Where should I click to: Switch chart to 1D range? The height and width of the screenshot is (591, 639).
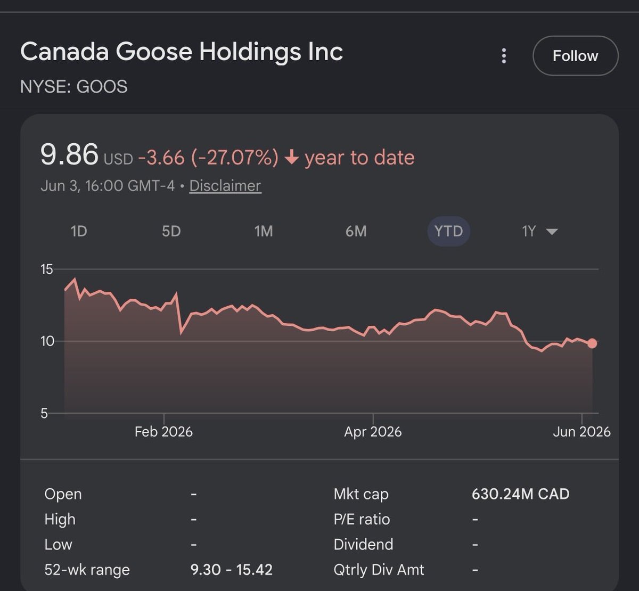(x=79, y=231)
